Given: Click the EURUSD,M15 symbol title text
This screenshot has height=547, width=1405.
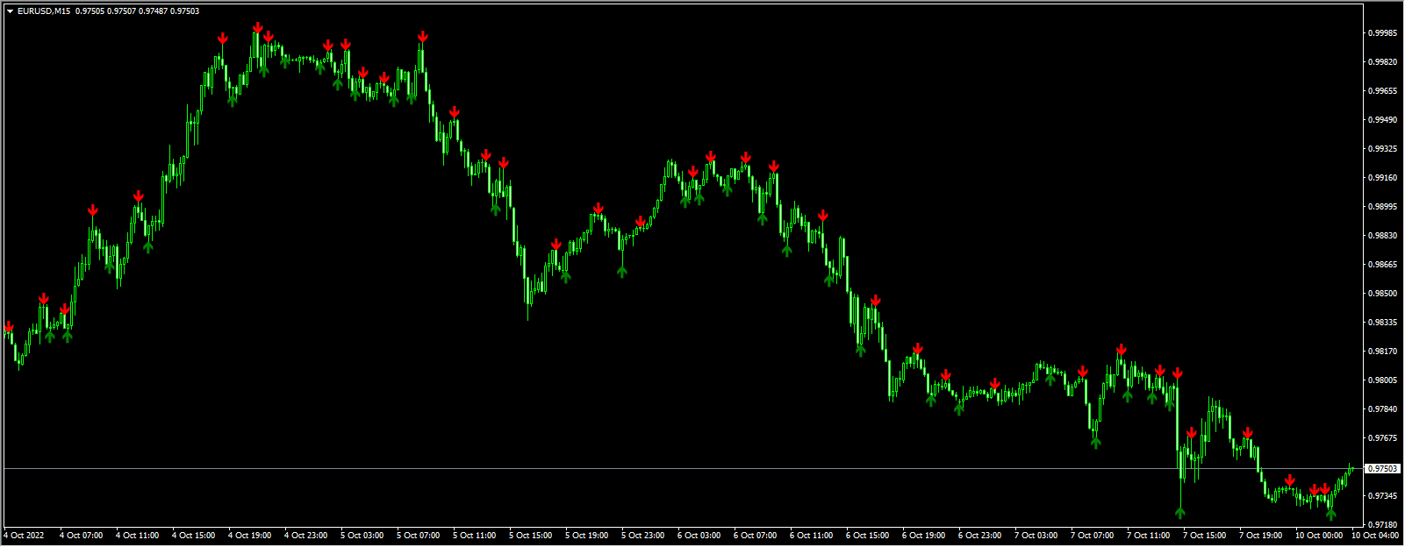Looking at the screenshot, I should click(x=44, y=11).
